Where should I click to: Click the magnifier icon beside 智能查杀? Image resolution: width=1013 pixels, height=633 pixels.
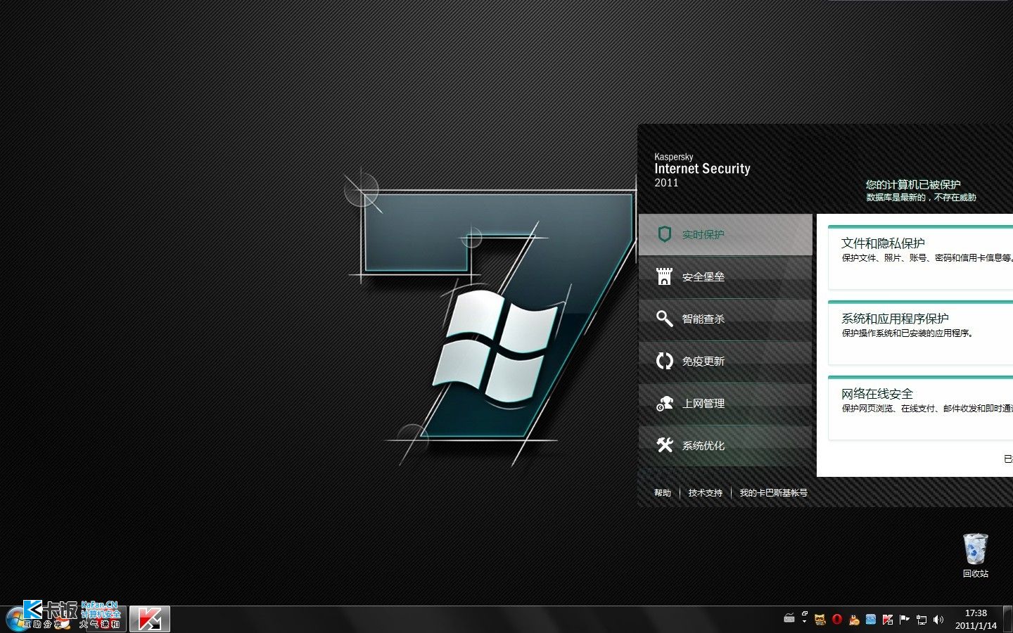pyautogui.click(x=664, y=319)
